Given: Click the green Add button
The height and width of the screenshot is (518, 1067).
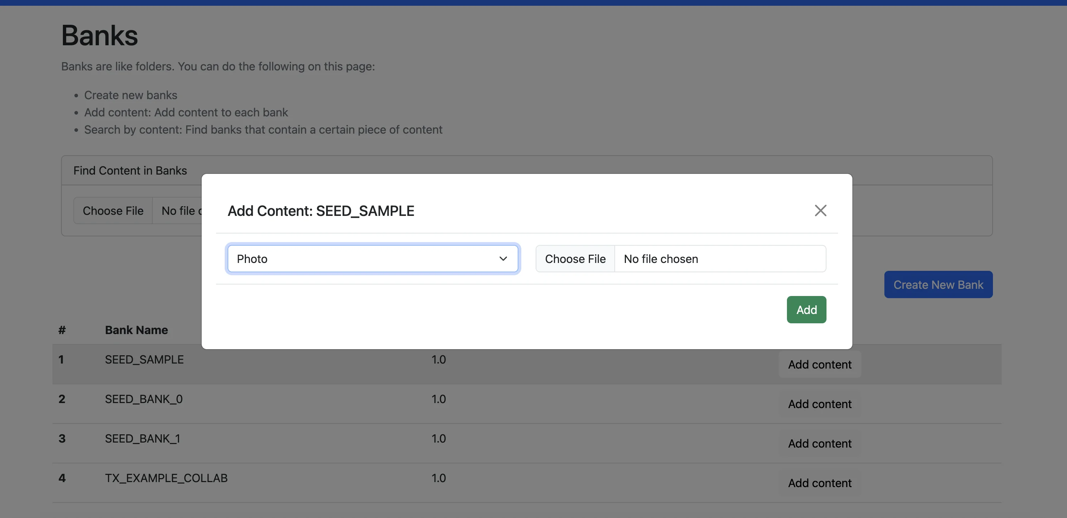Looking at the screenshot, I should (806, 310).
